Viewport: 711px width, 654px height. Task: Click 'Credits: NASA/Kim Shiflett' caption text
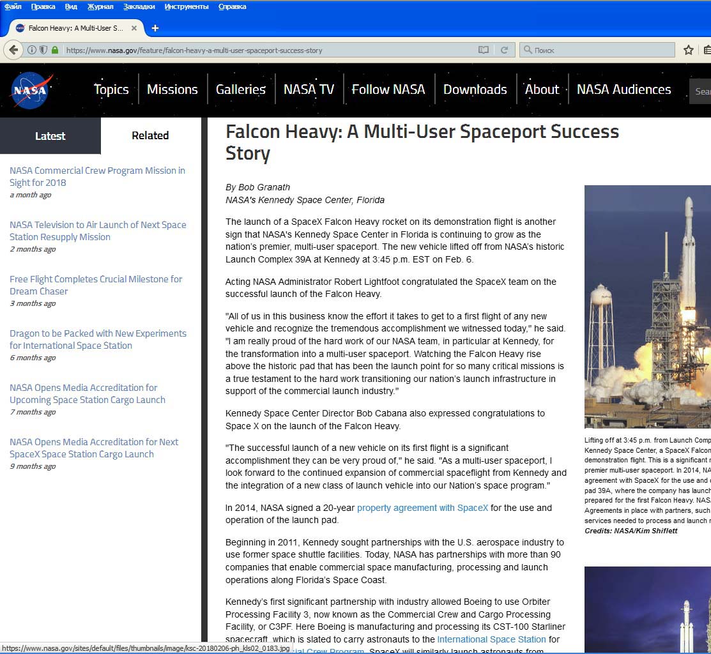631,531
